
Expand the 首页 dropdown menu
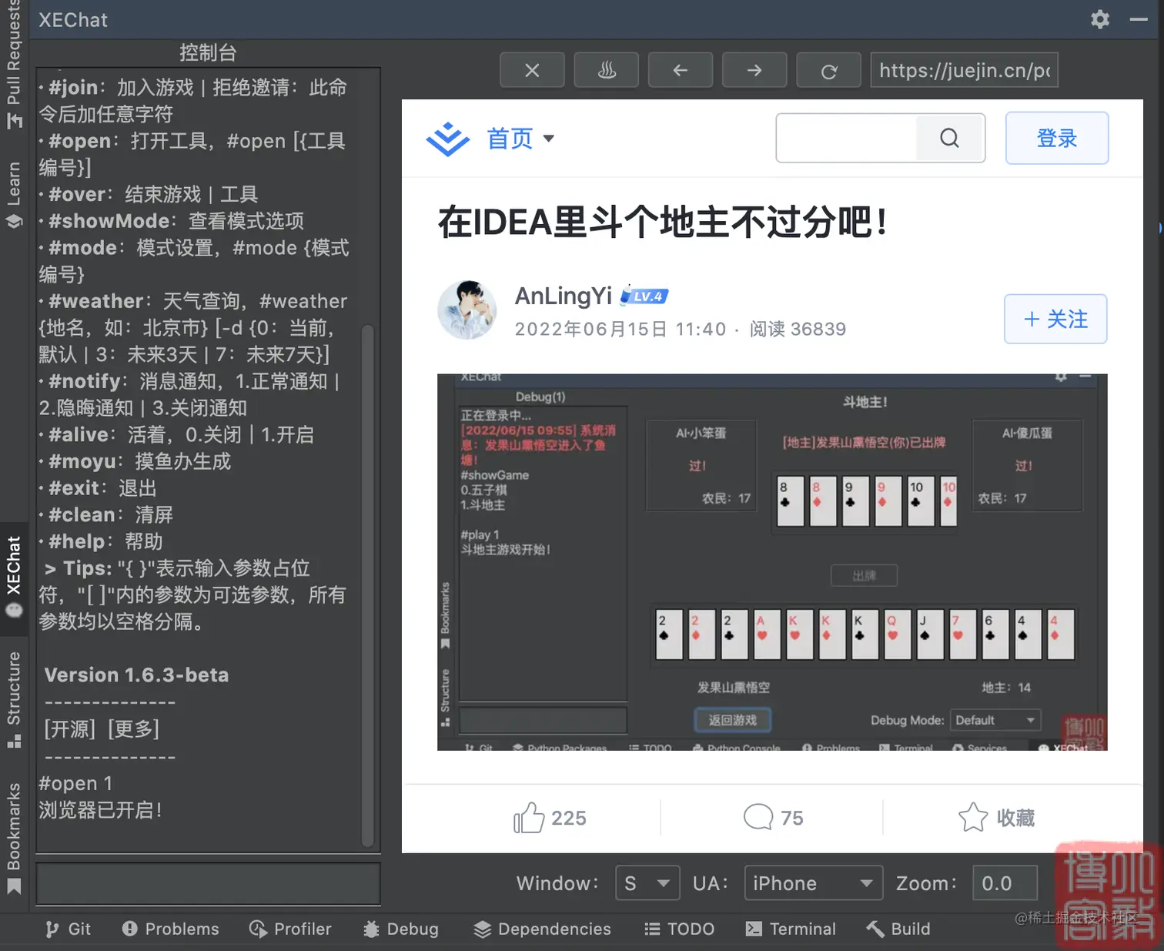click(x=520, y=139)
